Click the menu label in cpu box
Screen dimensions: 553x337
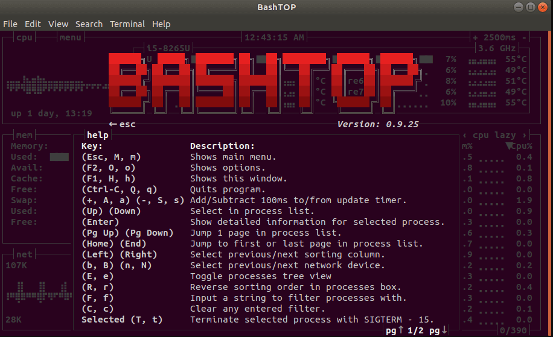71,37
